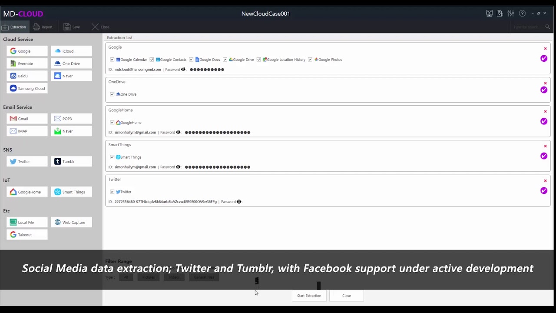Click purple check mark on Twitter entry
Image resolution: width=556 pixels, height=313 pixels.
click(544, 190)
